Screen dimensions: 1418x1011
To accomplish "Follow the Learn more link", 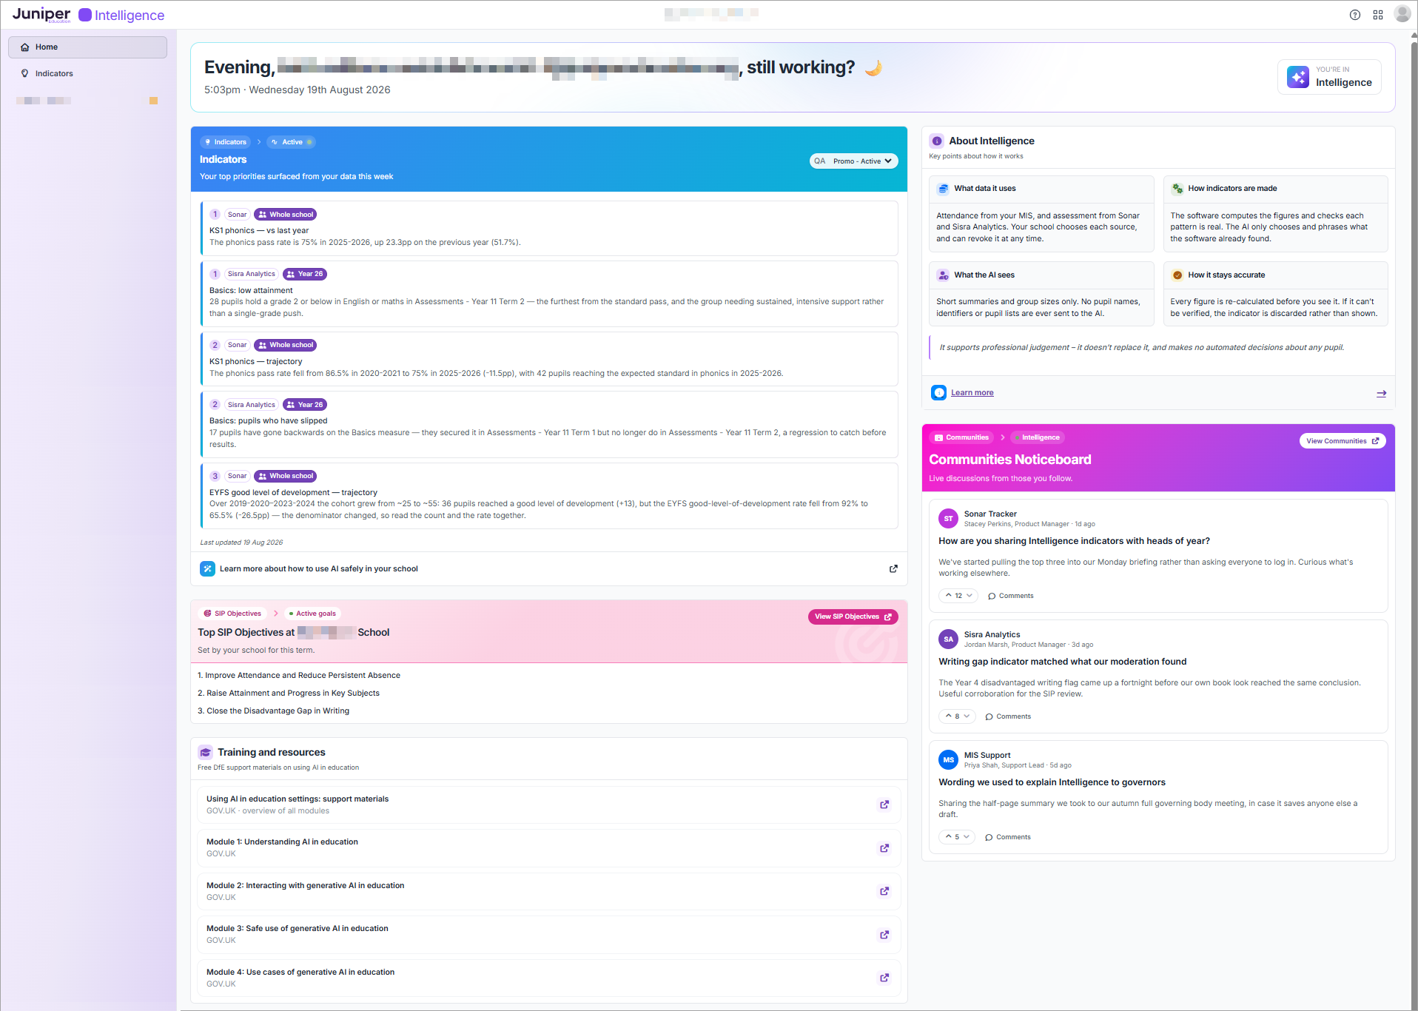I will pyautogui.click(x=972, y=393).
